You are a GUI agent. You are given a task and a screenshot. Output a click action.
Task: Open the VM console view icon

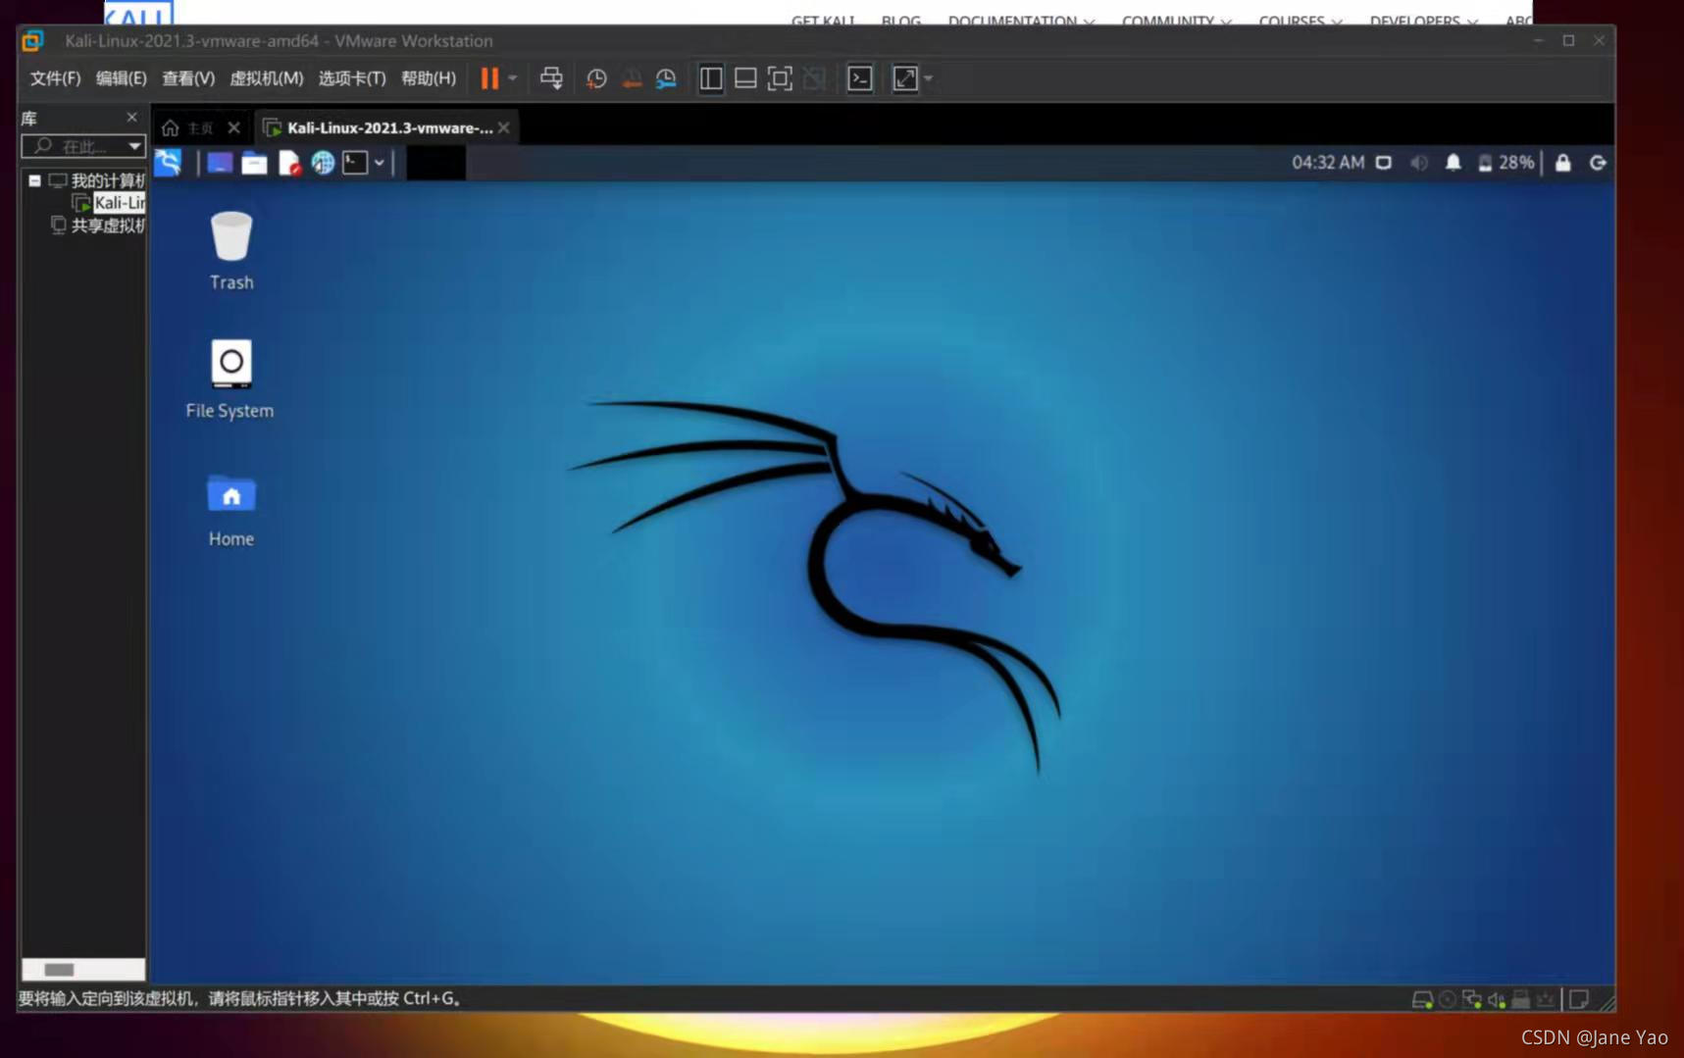click(x=859, y=78)
